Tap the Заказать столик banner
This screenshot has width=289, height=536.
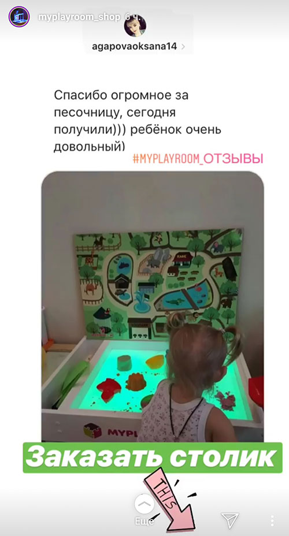[x=153, y=457]
